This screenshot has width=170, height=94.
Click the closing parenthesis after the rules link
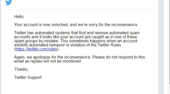(x=58, y=49)
